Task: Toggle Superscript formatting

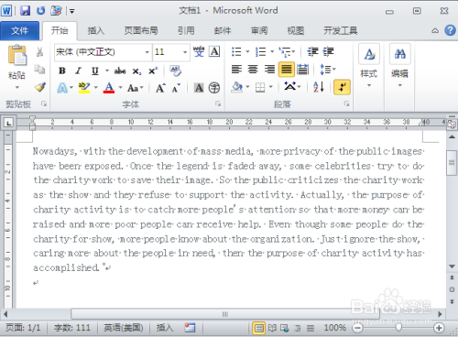Action: point(153,71)
